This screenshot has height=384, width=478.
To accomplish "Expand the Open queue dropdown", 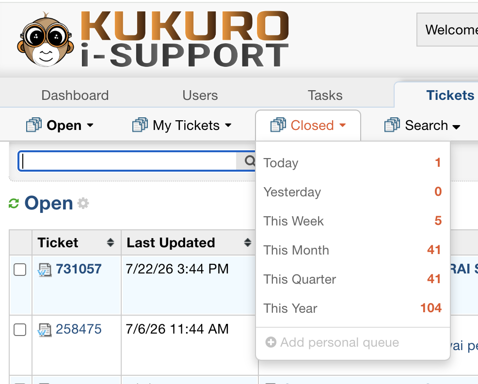I will pos(60,126).
